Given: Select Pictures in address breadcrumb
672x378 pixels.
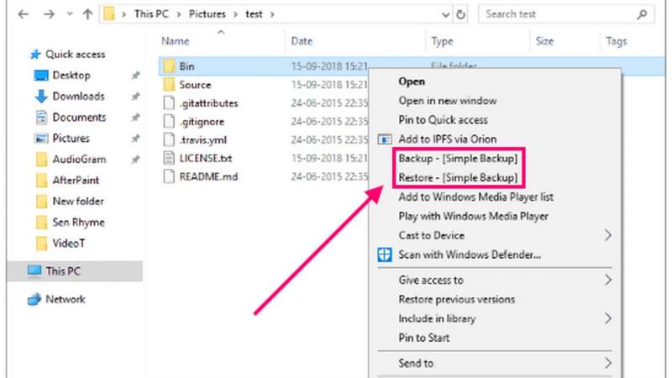Looking at the screenshot, I should pos(207,14).
